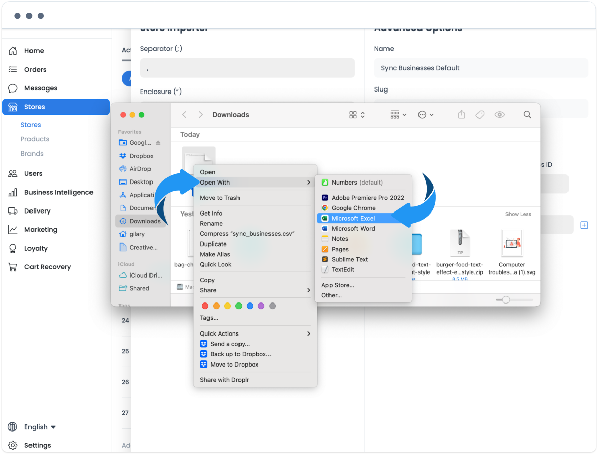
Task: Apply the green tag color
Action: click(239, 306)
